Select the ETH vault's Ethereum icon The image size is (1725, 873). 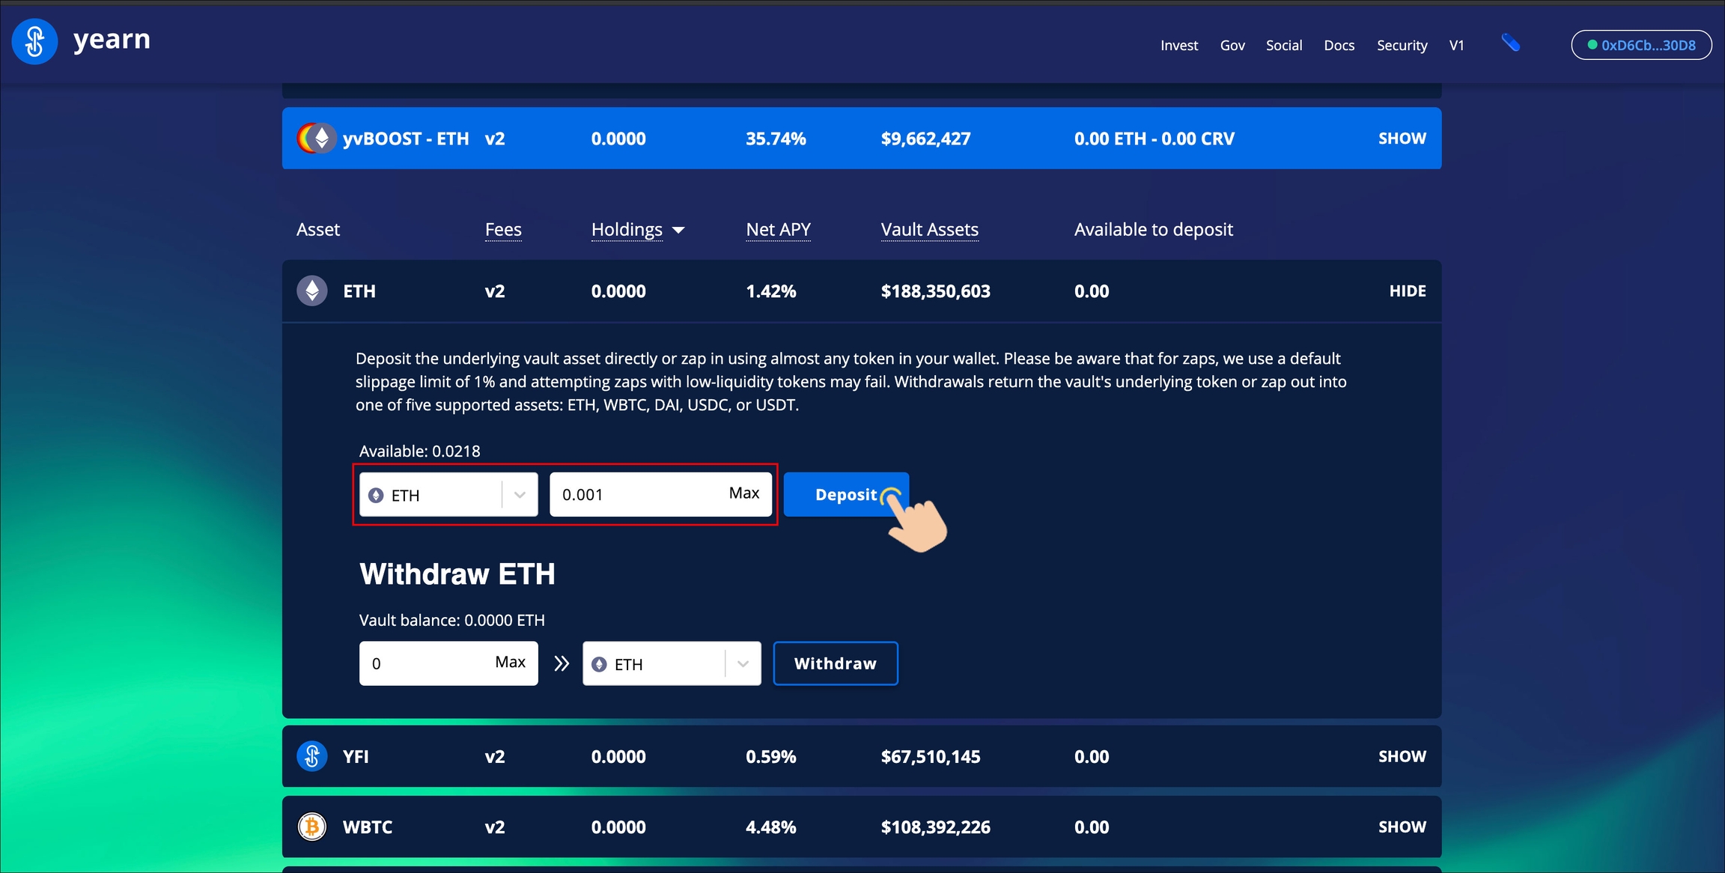(x=311, y=291)
